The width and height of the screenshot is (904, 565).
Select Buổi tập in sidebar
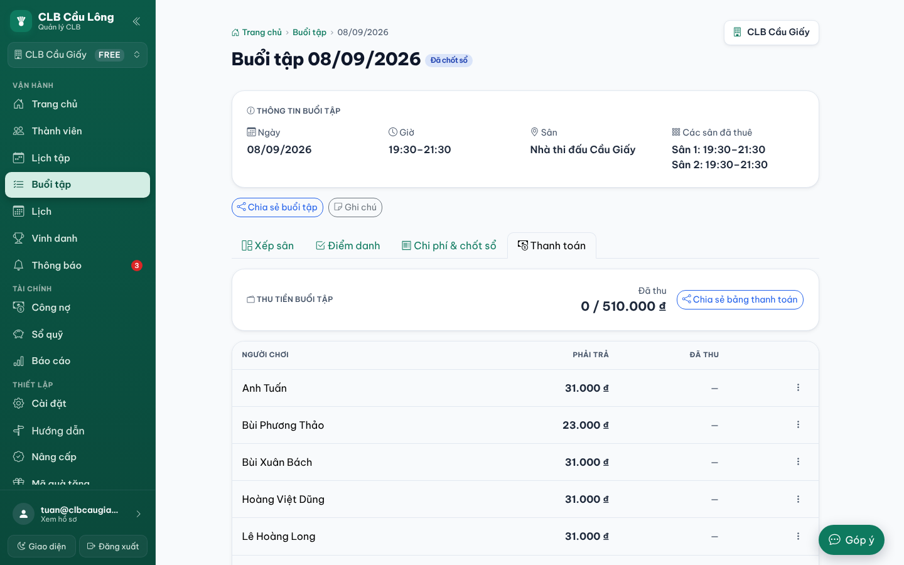tap(77, 185)
